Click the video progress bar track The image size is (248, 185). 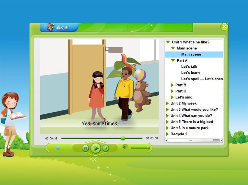coord(102,138)
